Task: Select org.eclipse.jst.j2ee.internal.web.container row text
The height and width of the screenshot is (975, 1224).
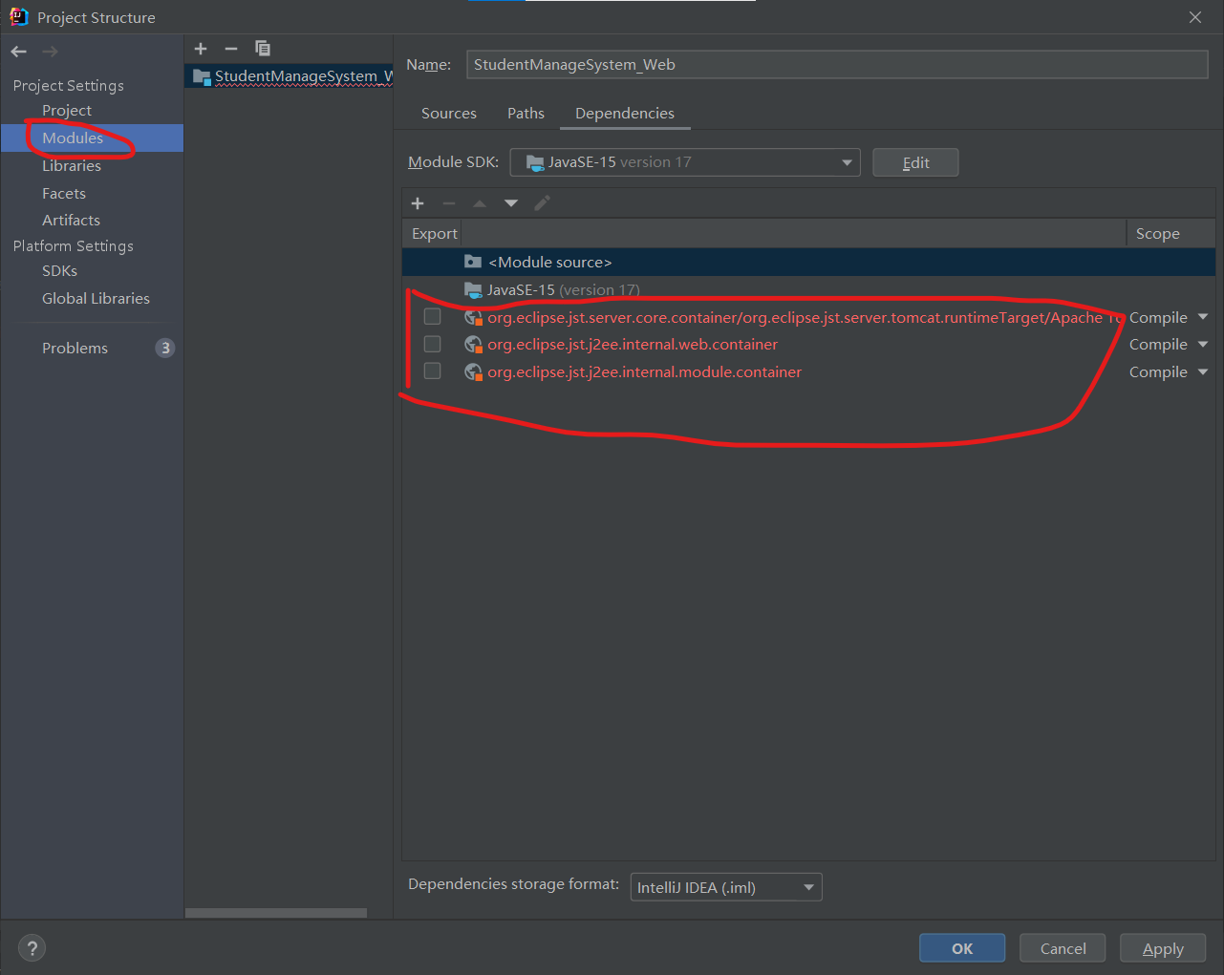Action: pyautogui.click(x=633, y=345)
